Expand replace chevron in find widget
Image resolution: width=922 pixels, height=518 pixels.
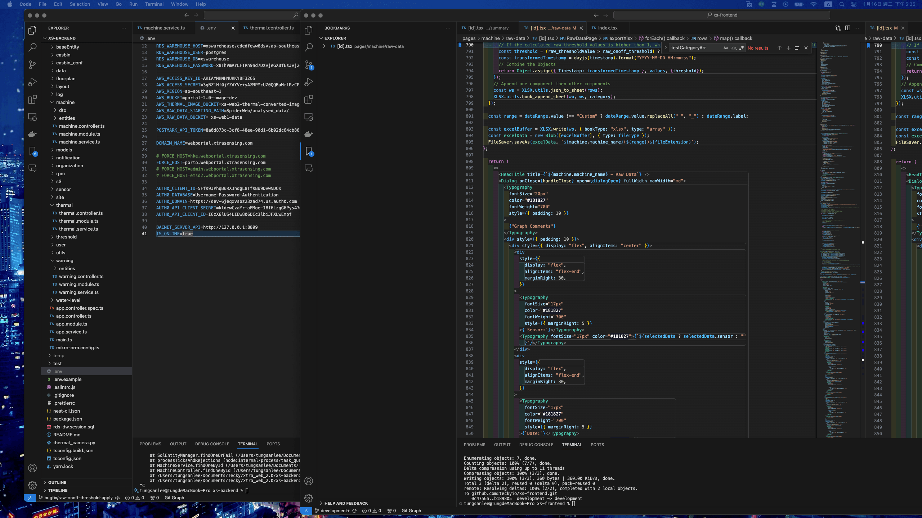click(x=666, y=48)
